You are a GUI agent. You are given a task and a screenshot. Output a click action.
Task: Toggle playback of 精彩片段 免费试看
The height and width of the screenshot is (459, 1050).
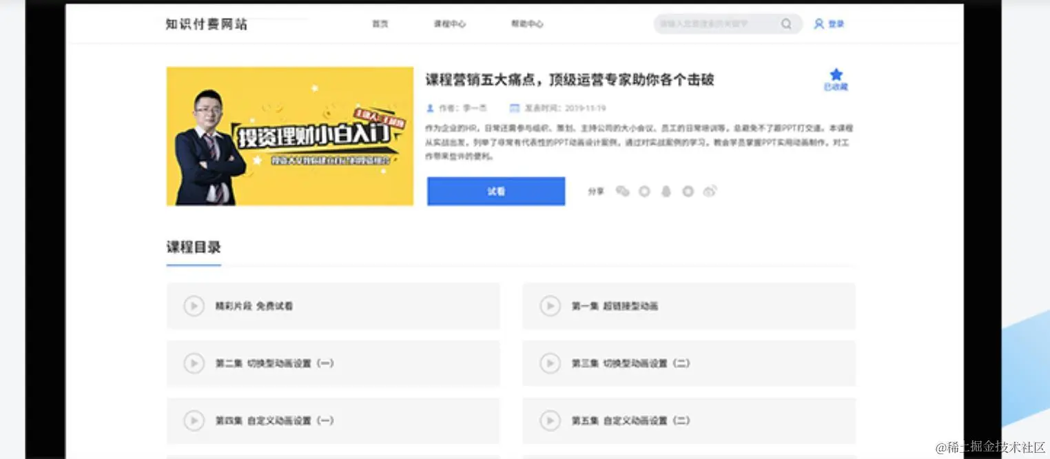(194, 306)
